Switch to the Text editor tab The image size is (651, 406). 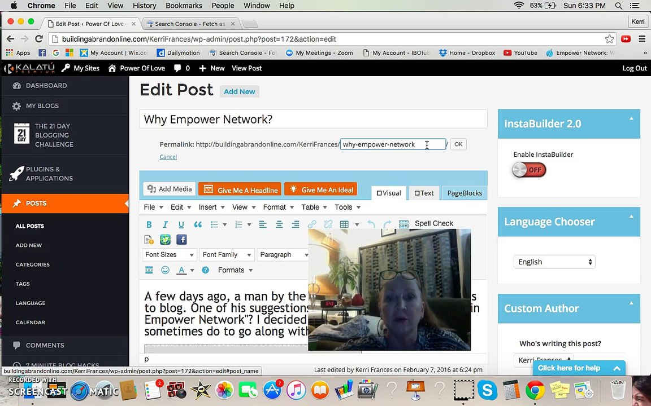point(424,193)
